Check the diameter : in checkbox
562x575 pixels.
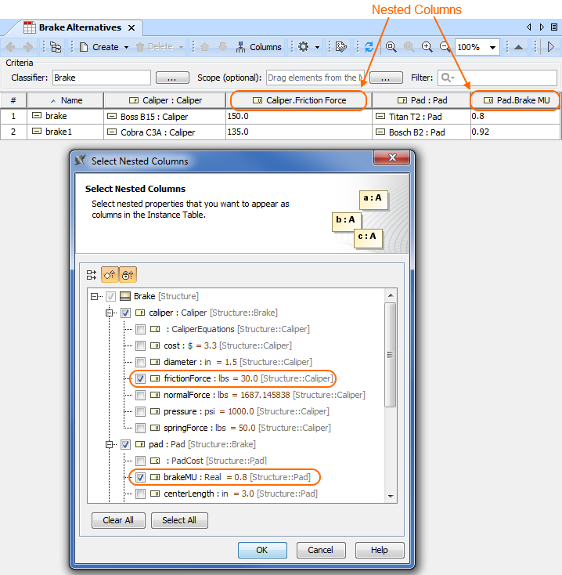pyautogui.click(x=140, y=362)
